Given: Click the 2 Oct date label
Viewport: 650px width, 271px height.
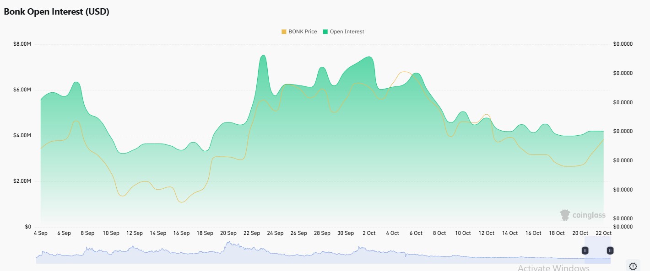Looking at the screenshot, I should coord(369,233).
